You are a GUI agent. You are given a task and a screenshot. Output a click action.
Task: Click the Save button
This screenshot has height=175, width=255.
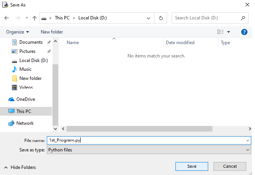(192, 166)
